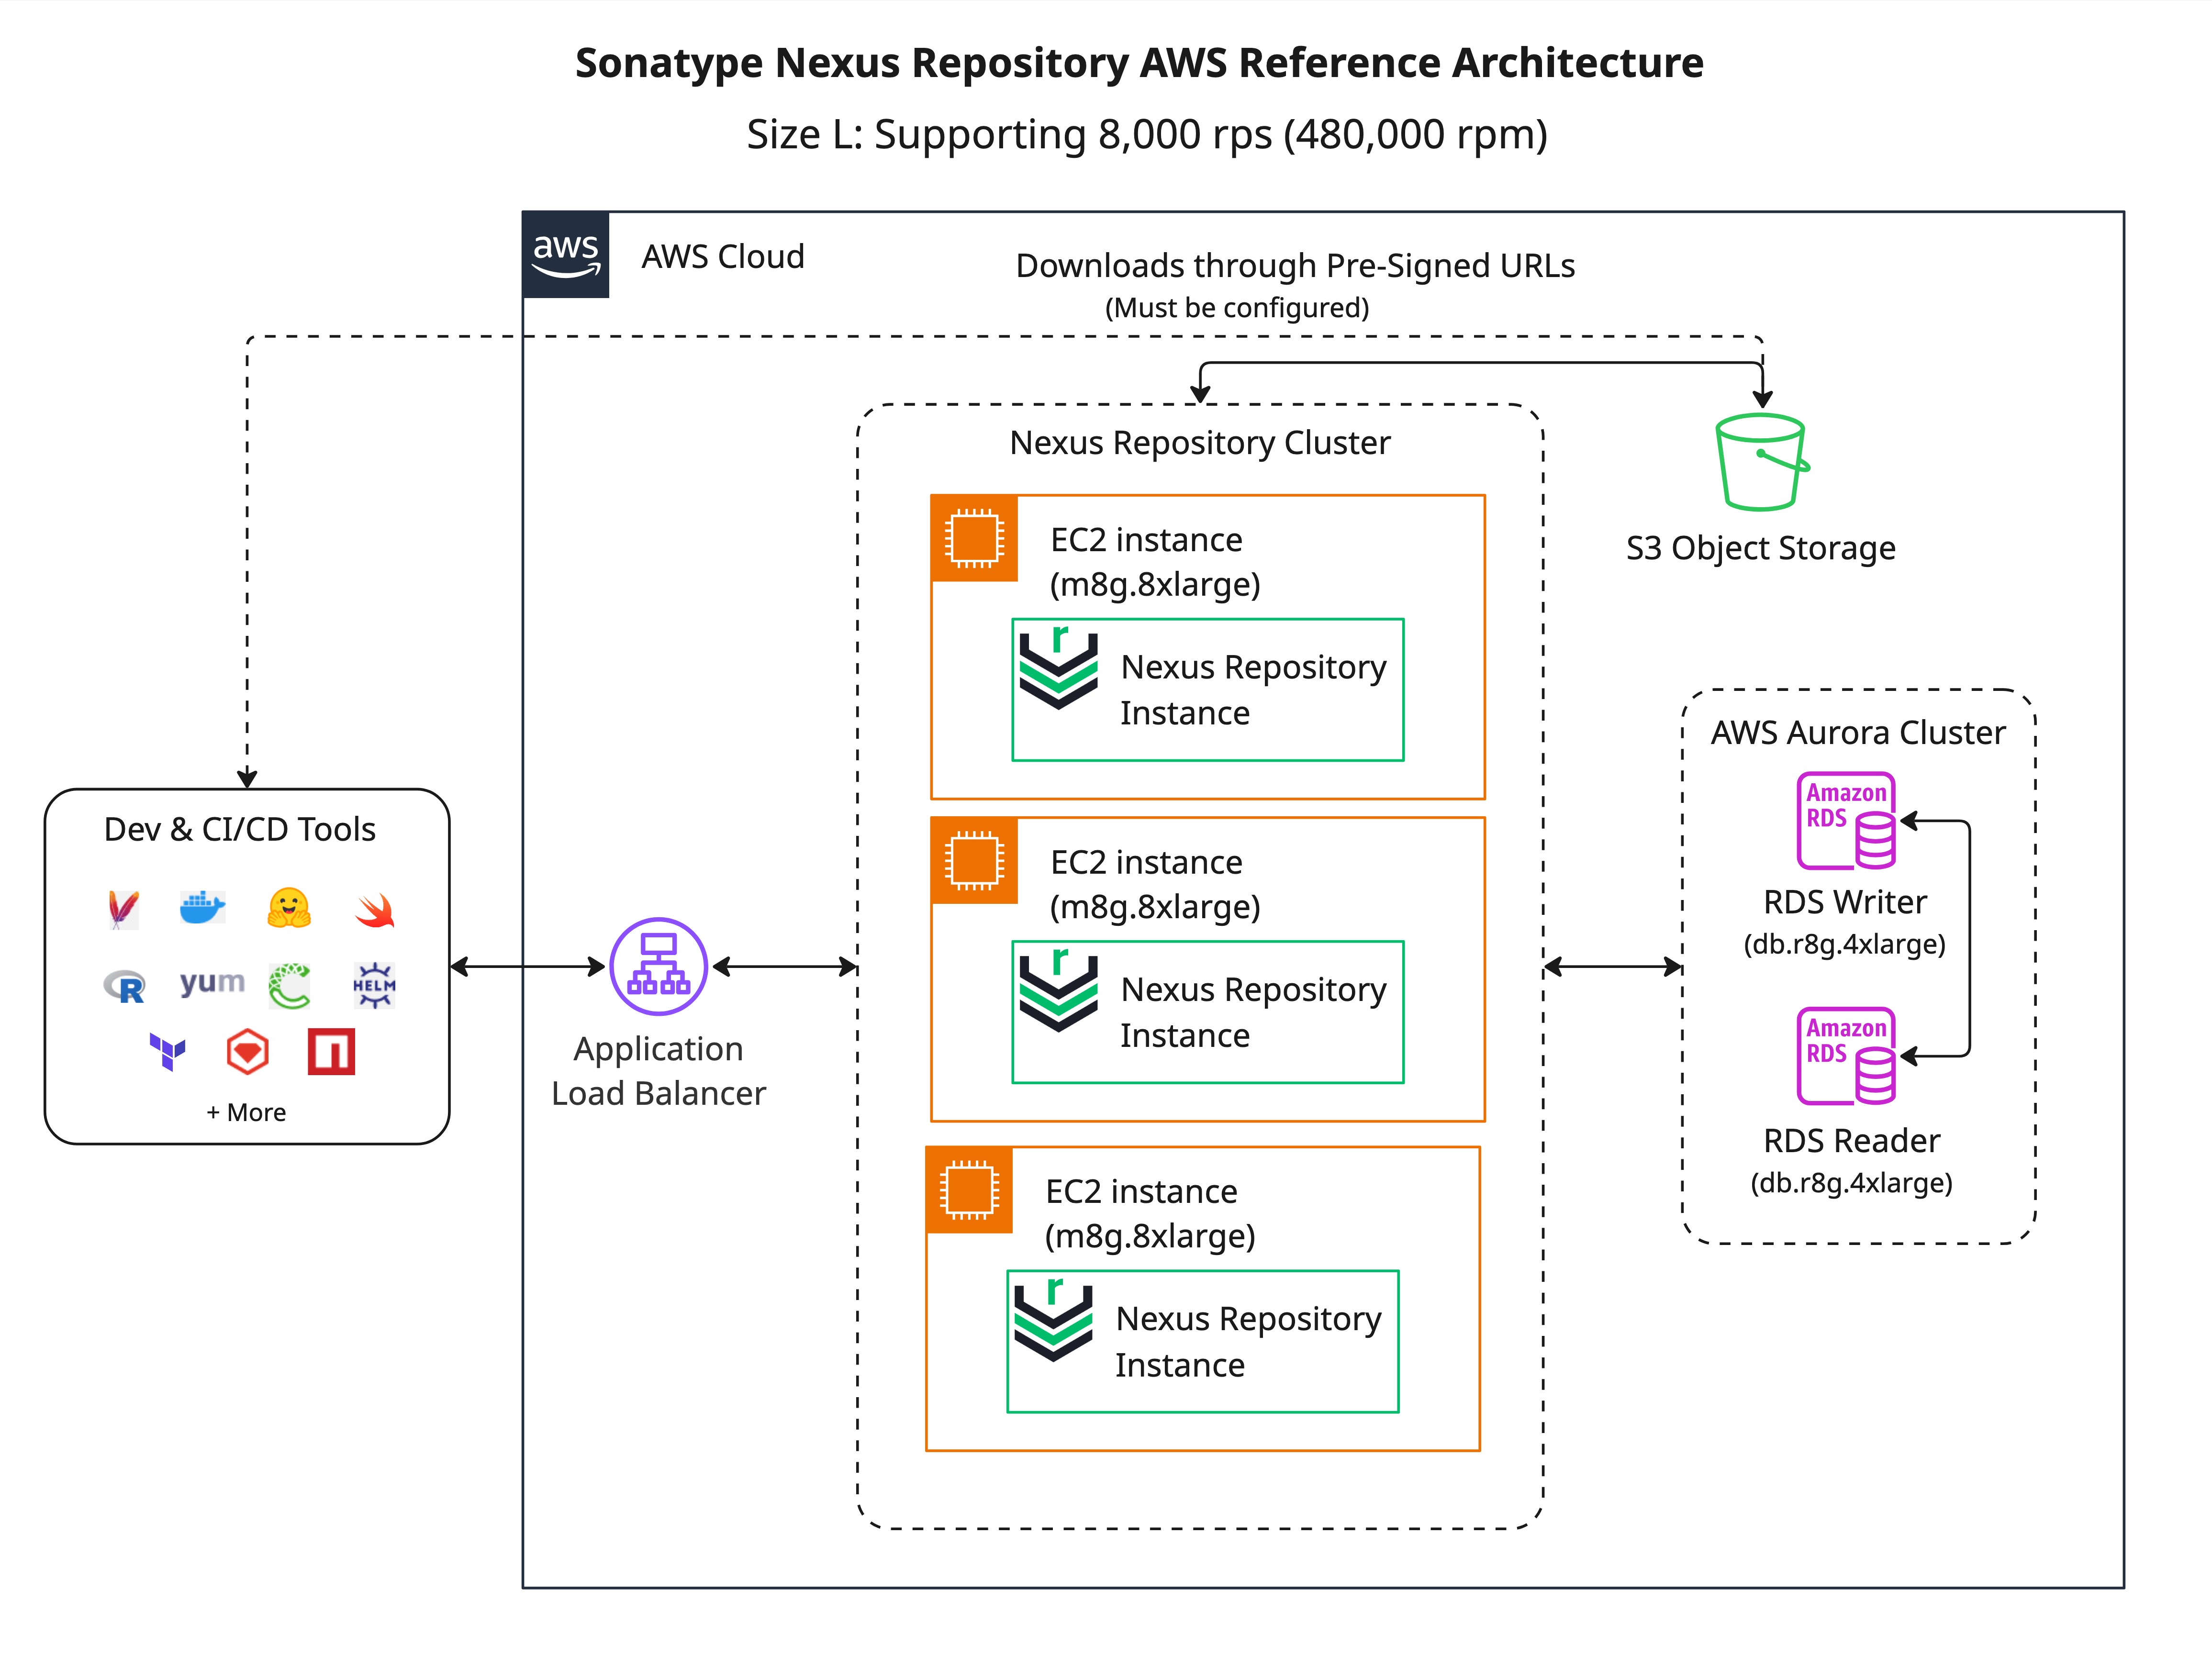Screen dimensions: 2212x1656
Task: Click the RDS Reader Amazon RDS icon
Action: click(x=1846, y=1055)
